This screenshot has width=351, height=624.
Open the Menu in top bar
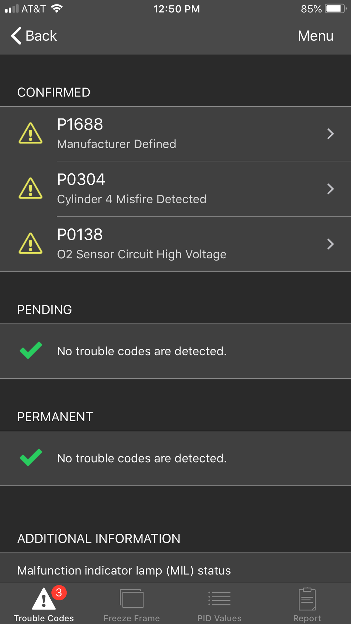coord(316,36)
